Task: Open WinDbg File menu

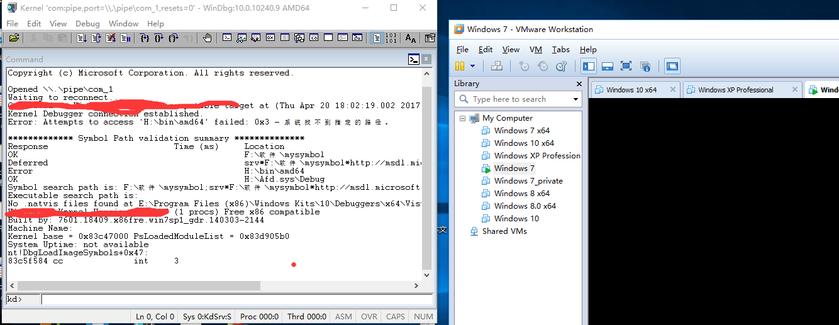Action: [12, 23]
